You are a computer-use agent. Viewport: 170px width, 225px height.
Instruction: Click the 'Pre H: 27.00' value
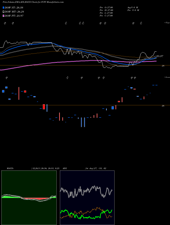(106, 10)
